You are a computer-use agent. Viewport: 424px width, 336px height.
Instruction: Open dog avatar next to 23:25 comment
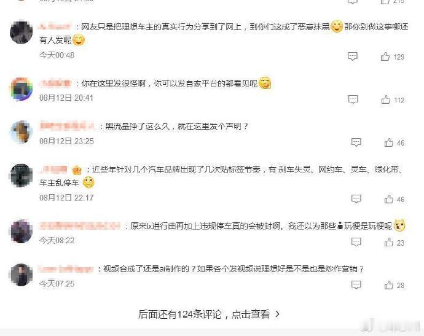tap(21, 132)
